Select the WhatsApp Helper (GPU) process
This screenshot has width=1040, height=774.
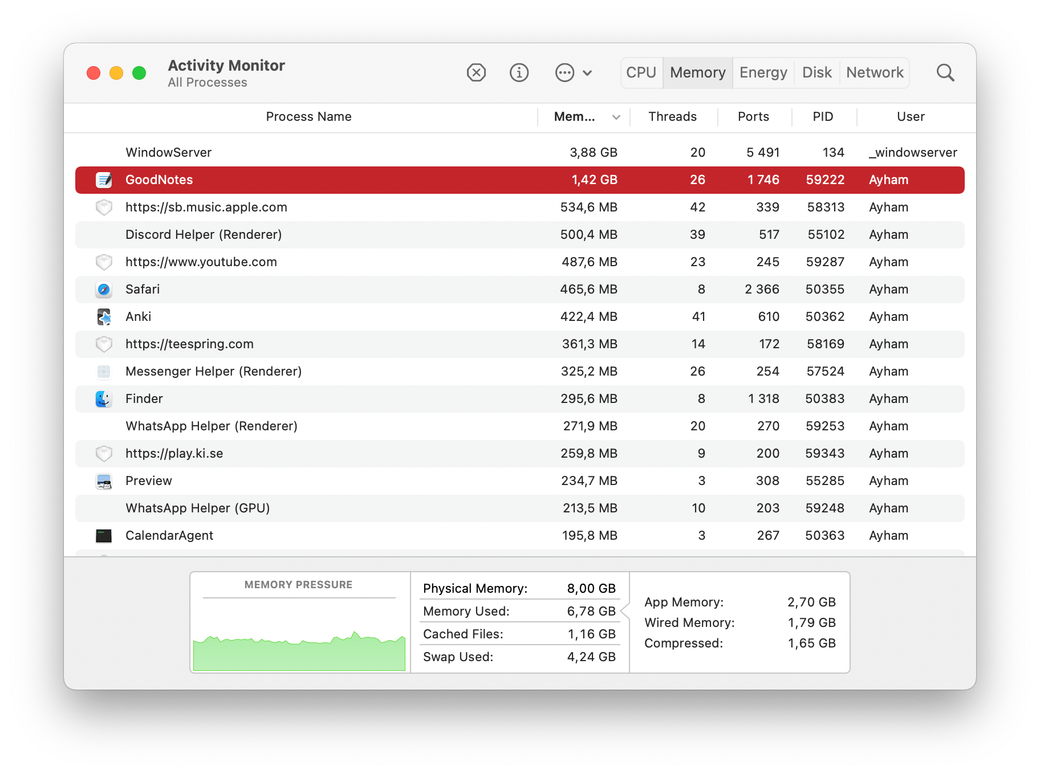[x=198, y=508]
